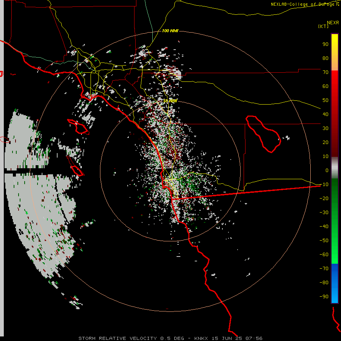Click the -10 value on the velocity scale
This screenshot has width=341, height=341.
(x=324, y=185)
